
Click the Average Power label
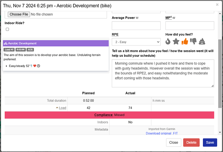click(x=123, y=18)
